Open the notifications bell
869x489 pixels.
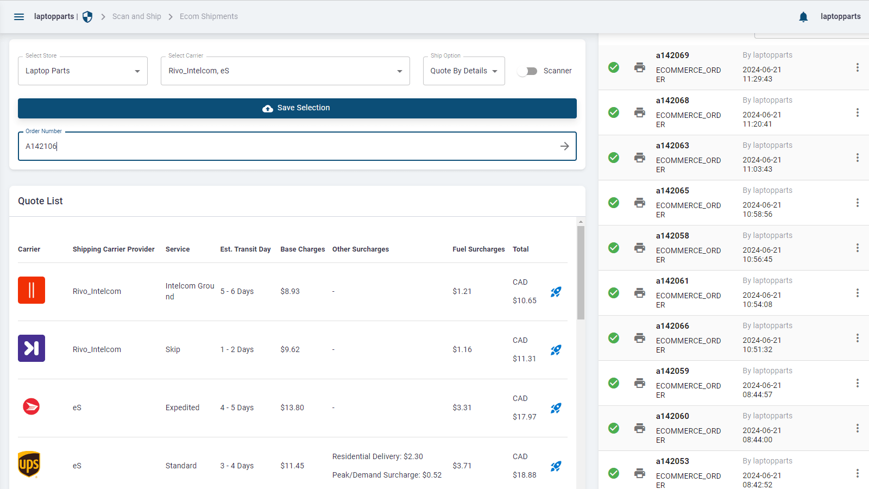[x=803, y=17]
